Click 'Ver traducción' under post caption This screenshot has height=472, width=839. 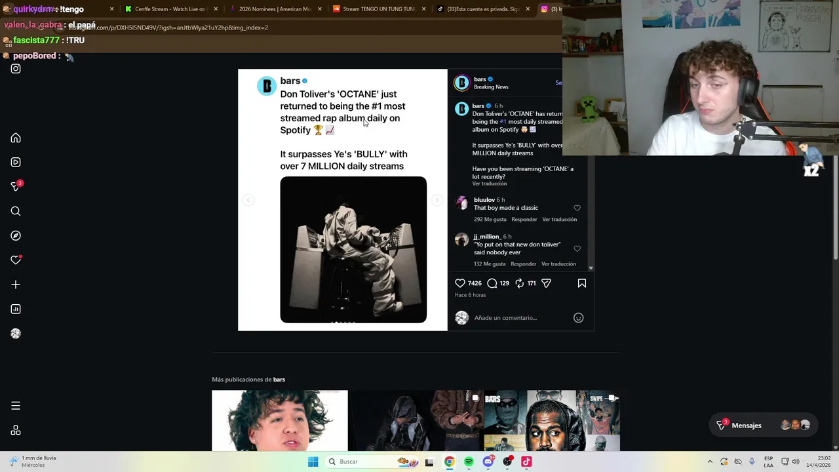[489, 184]
